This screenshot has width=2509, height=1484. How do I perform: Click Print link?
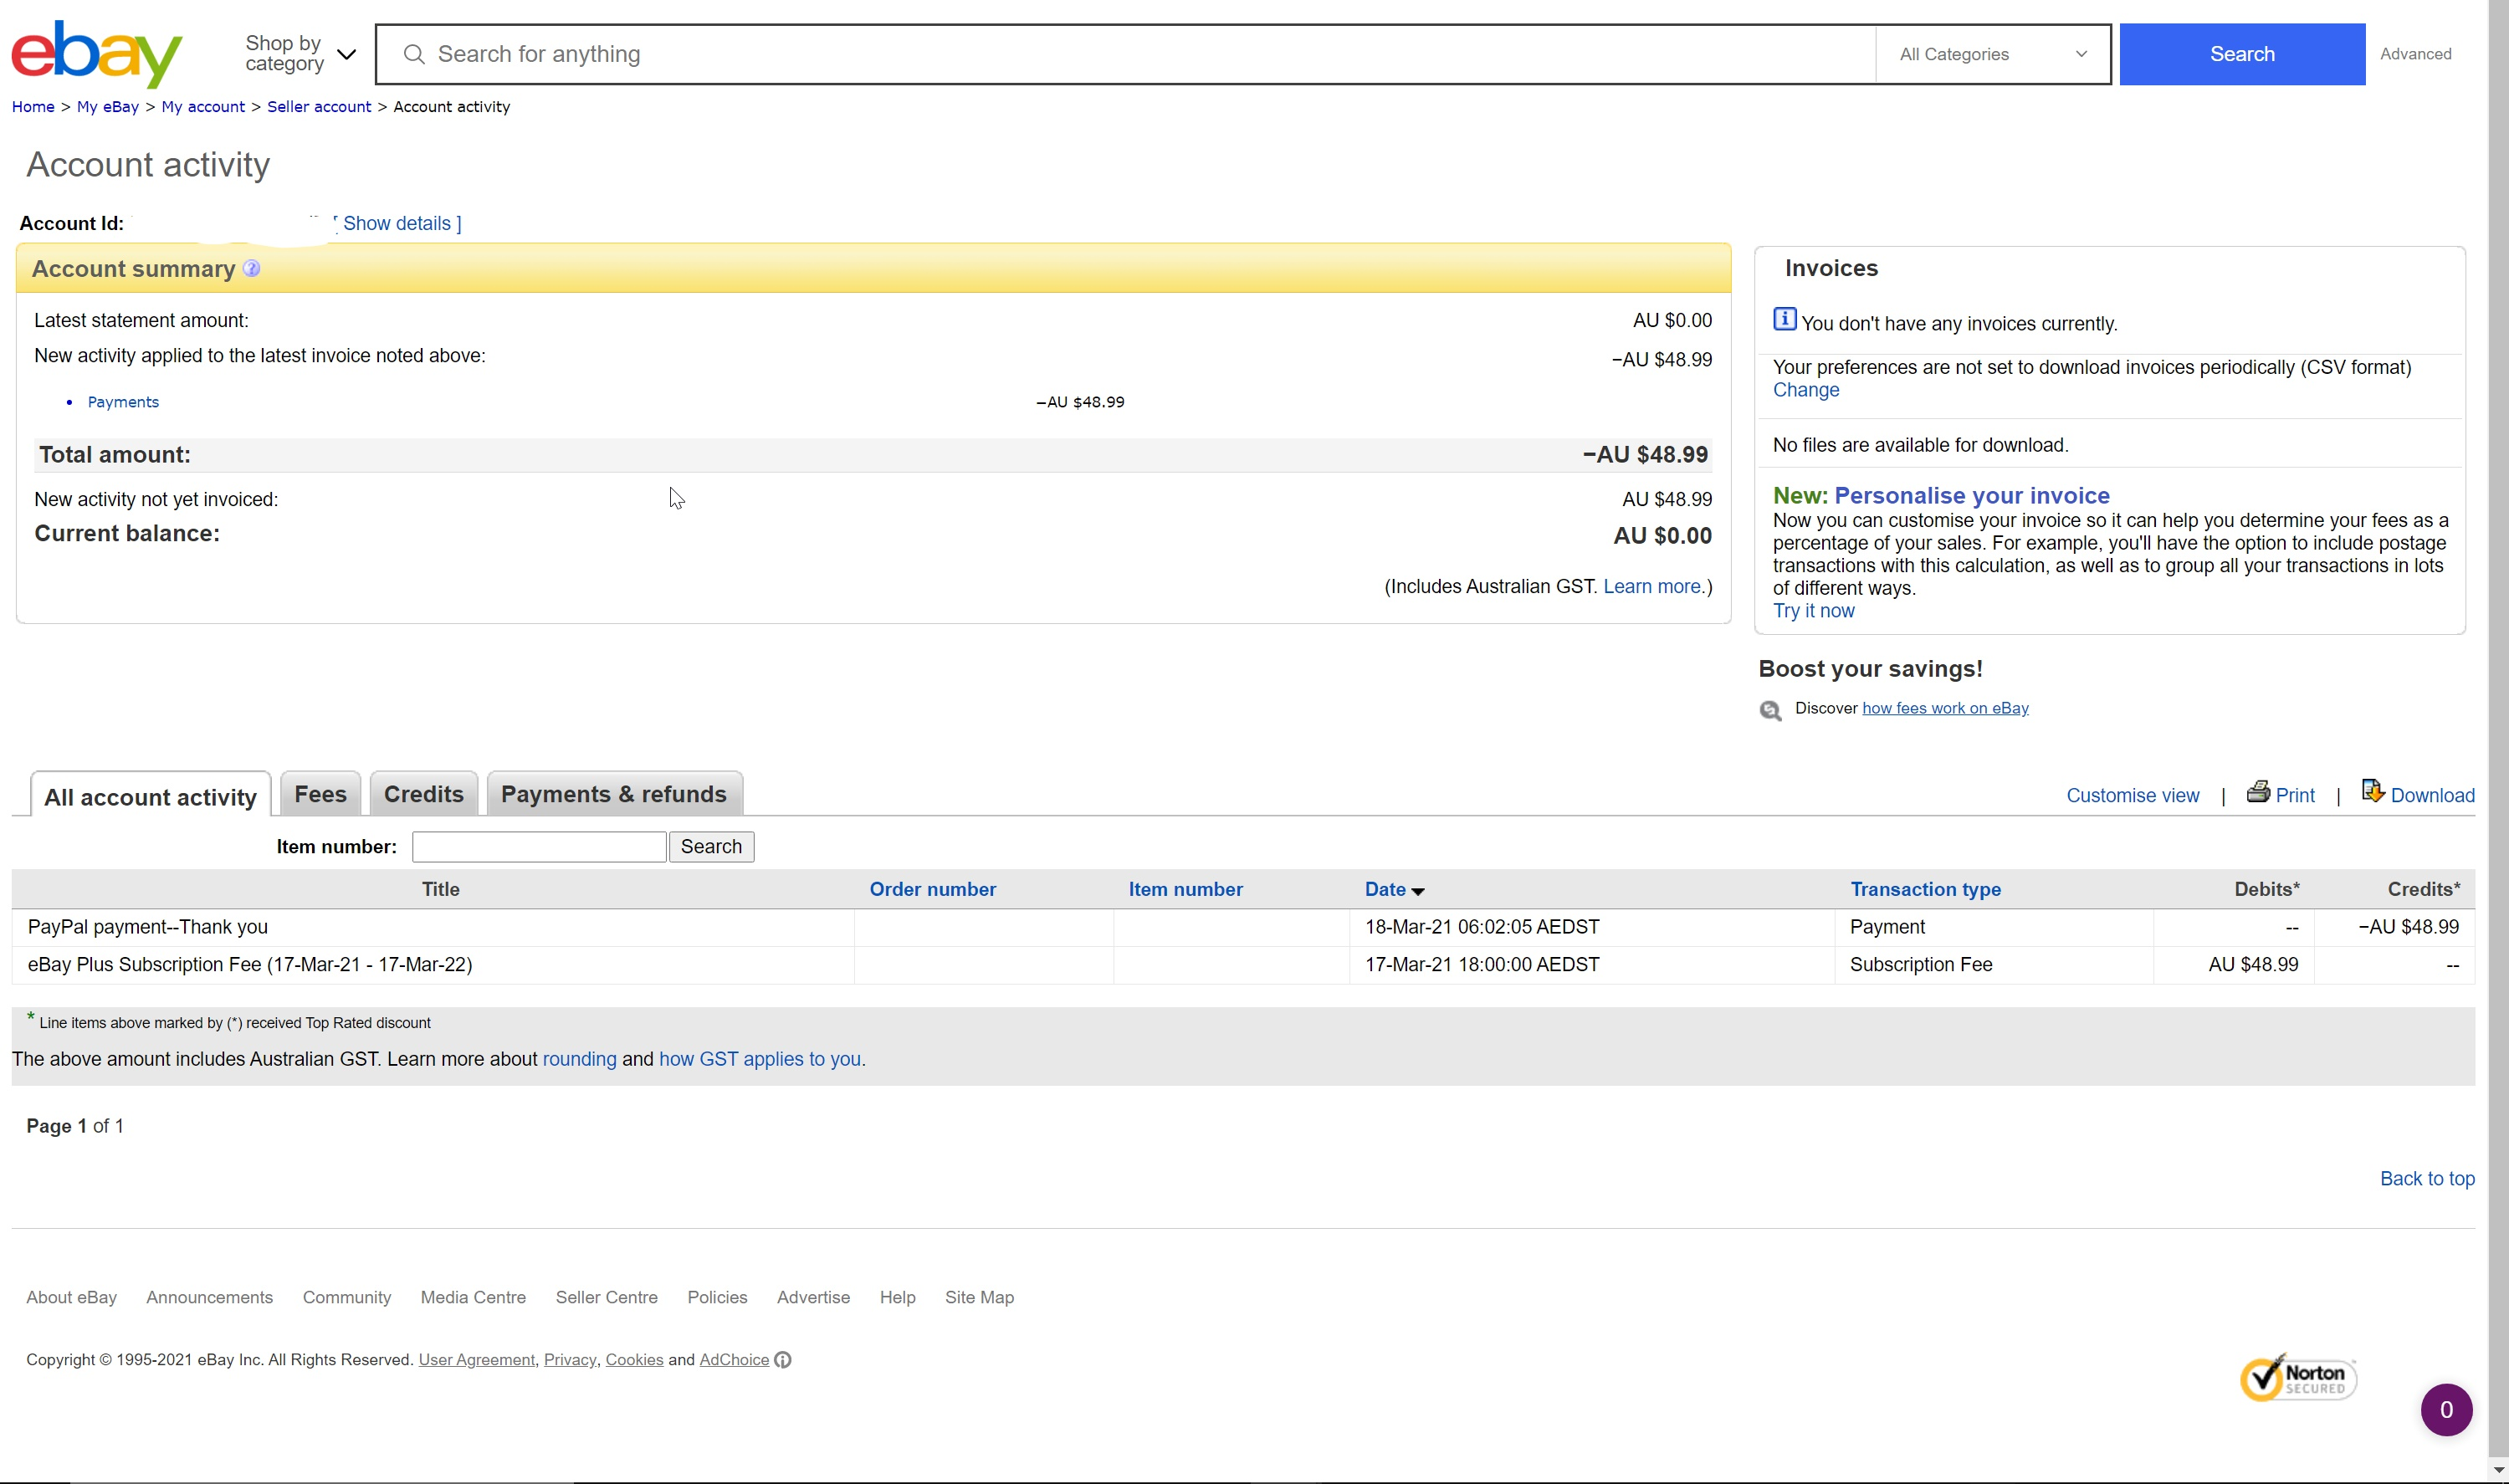[x=2295, y=796]
